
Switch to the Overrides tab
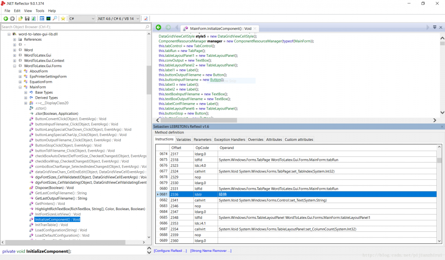pos(256,140)
